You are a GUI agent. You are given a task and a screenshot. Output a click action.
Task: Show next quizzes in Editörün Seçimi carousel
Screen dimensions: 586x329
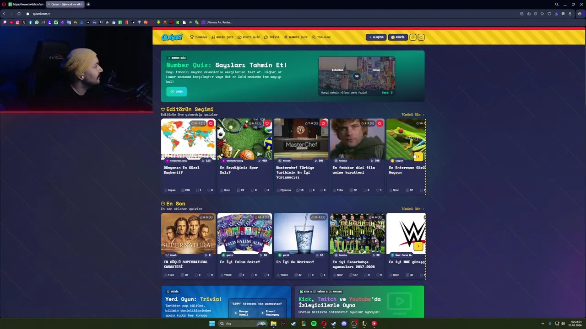[x=418, y=157]
